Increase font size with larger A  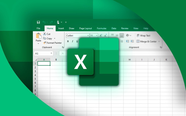[x=101, y=36]
